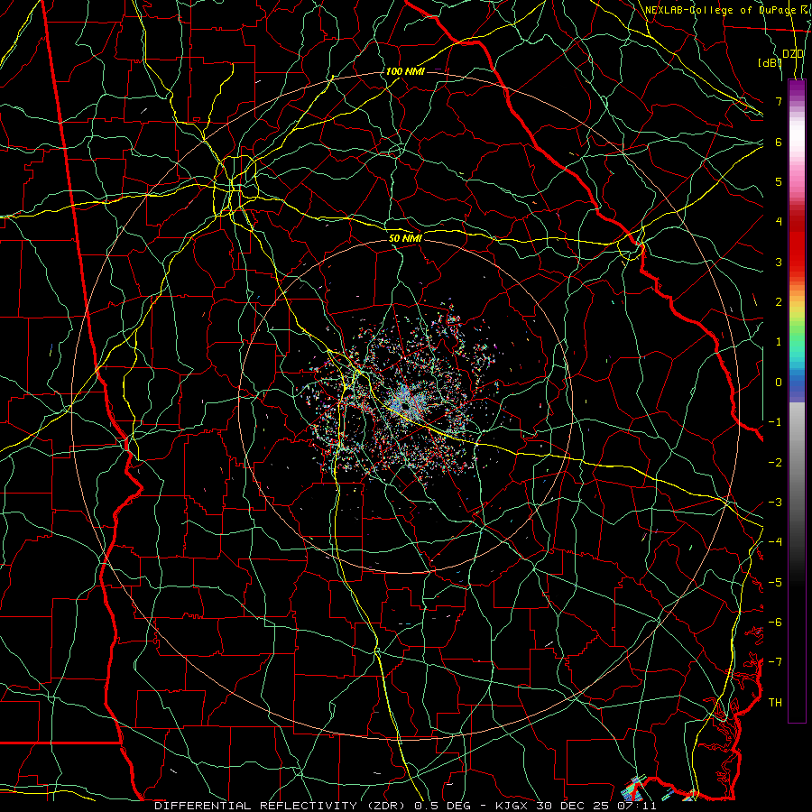
Task: Click the -7 value on the color scale
Action: pos(775,662)
